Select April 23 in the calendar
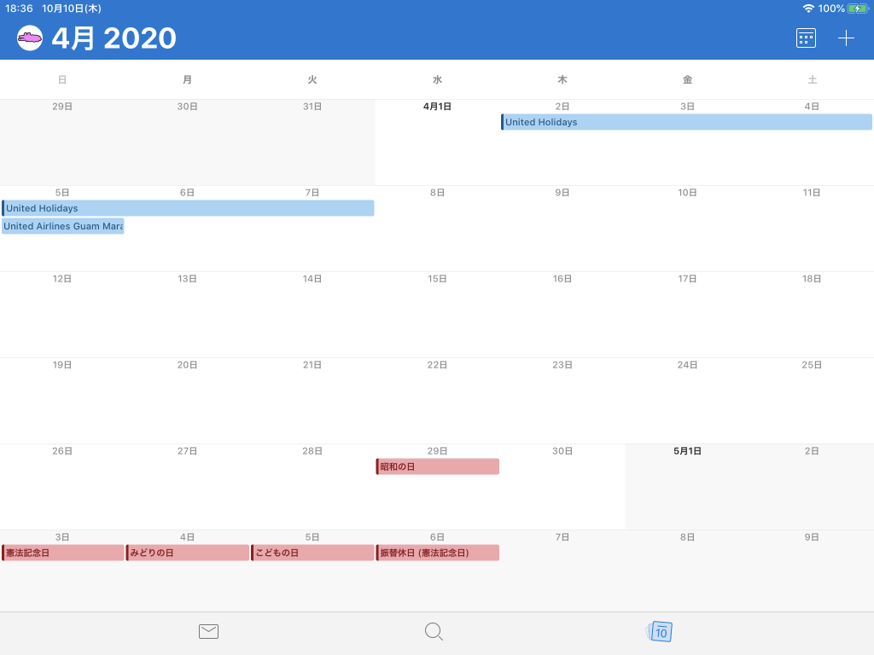Viewport: 874px width, 655px height. click(562, 401)
